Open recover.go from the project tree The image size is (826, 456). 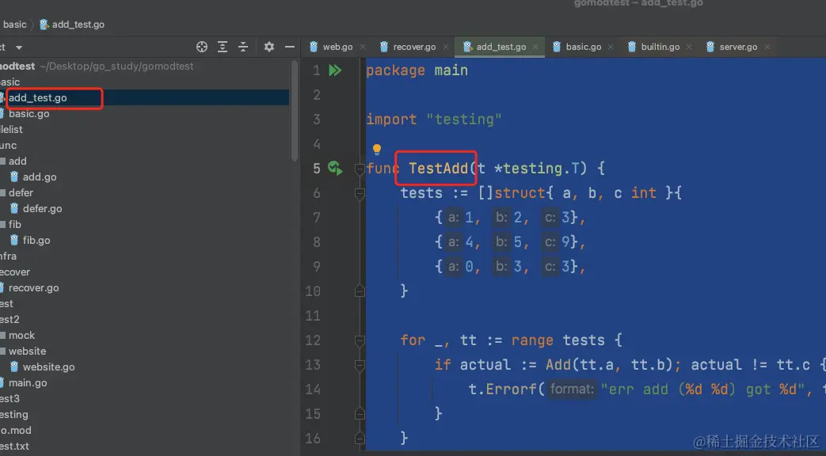pyautogui.click(x=34, y=288)
